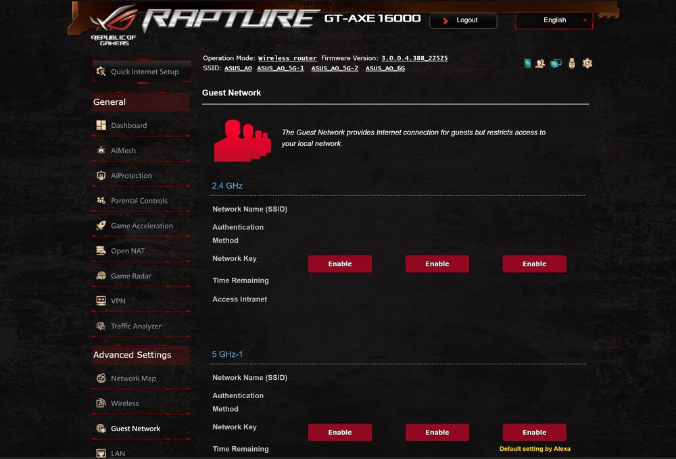The height and width of the screenshot is (459, 676).
Task: Click the 5 GHz-1 band heading
Action: pos(227,354)
